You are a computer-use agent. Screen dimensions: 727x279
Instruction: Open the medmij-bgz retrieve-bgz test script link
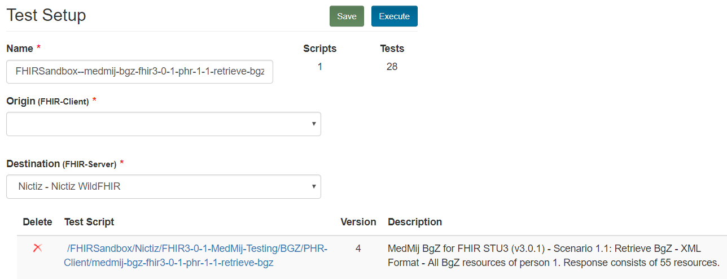[x=196, y=256]
